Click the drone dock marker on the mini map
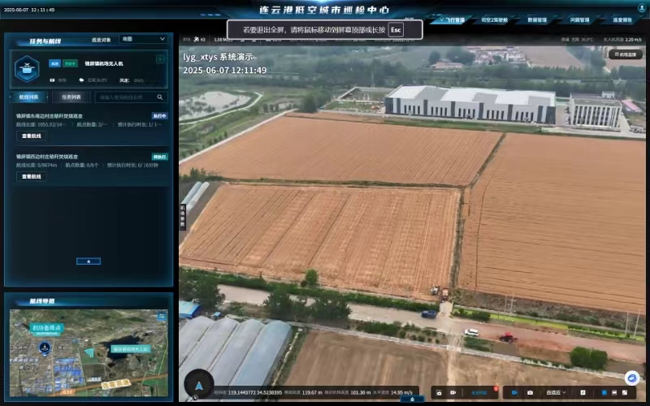650x406 pixels. [x=45, y=348]
